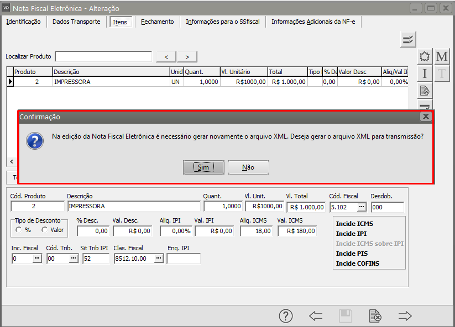The width and height of the screenshot is (455, 327).
Task: Open help with the question mark icon
Action: click(x=285, y=315)
